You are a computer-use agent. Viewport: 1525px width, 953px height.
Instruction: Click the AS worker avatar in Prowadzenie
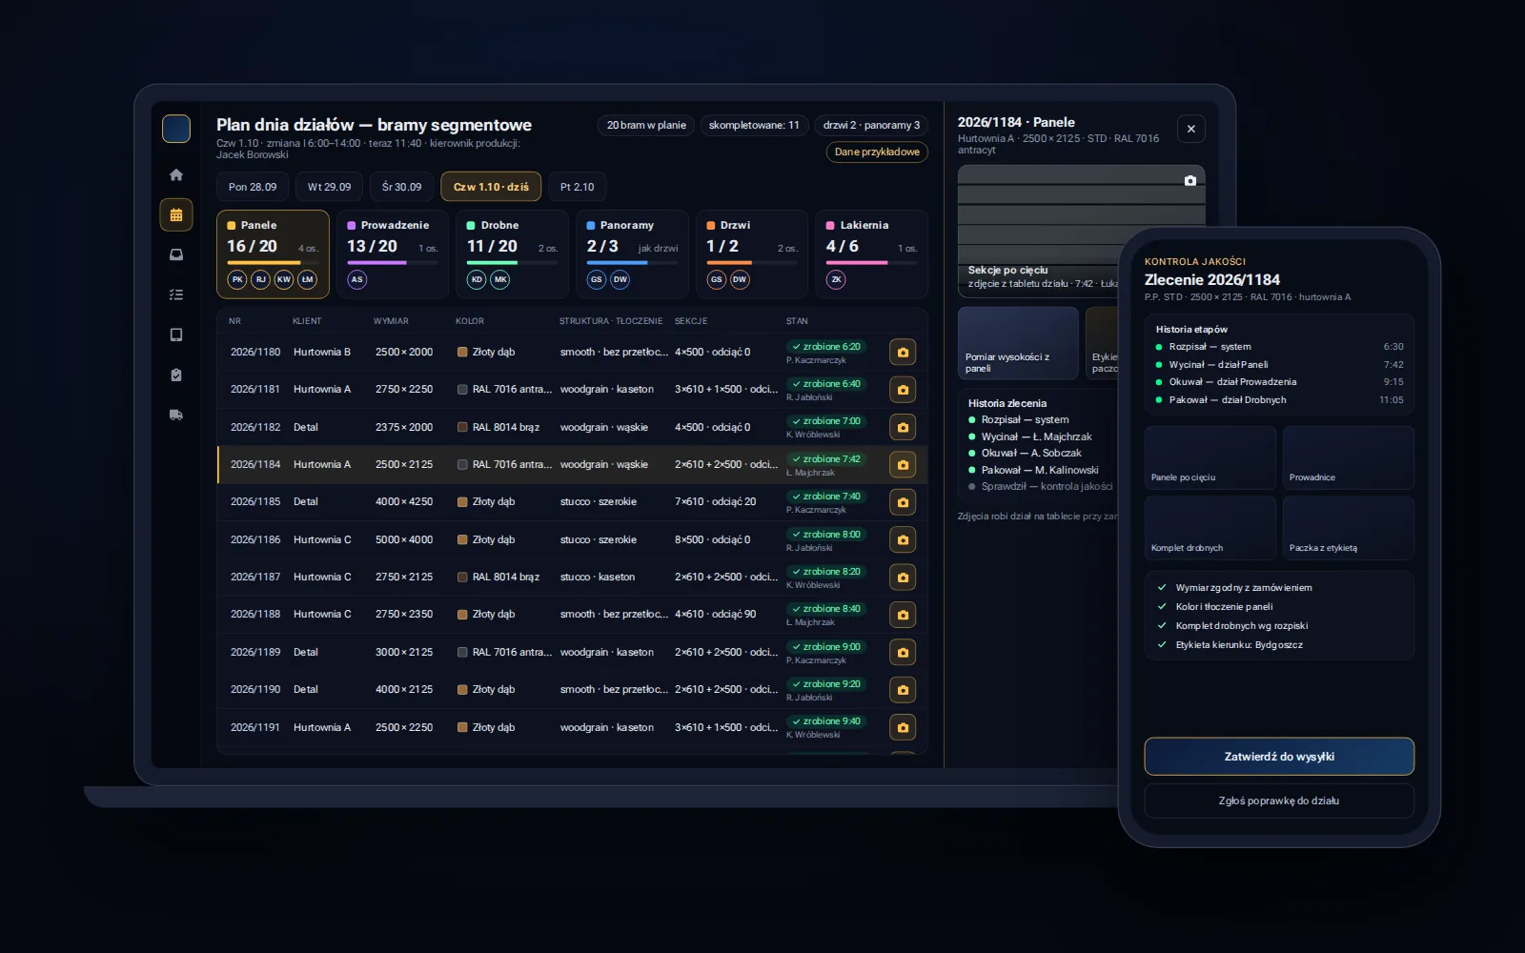357,279
